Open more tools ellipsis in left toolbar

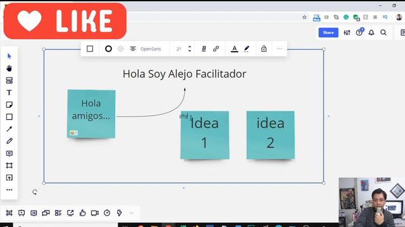[x=9, y=190]
